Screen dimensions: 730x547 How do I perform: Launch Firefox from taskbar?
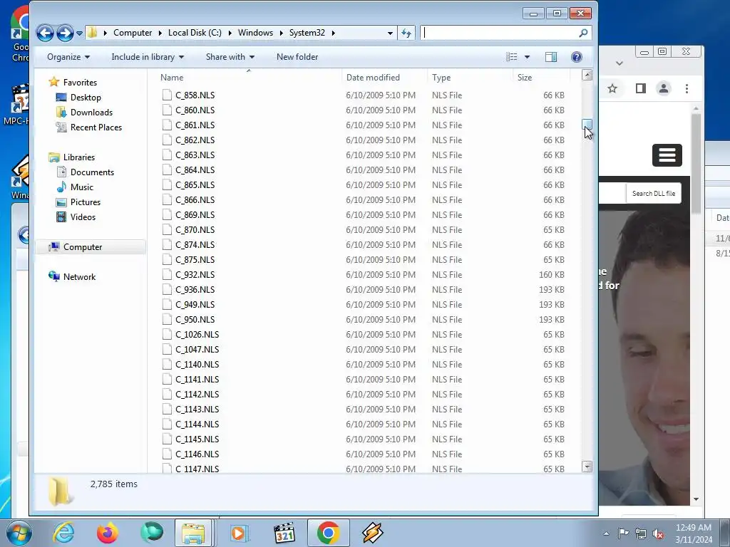coord(108,533)
